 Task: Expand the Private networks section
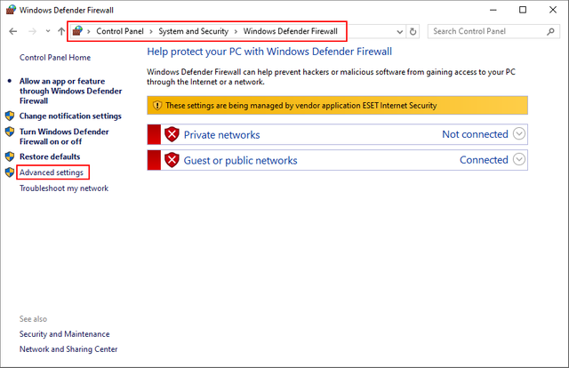519,133
